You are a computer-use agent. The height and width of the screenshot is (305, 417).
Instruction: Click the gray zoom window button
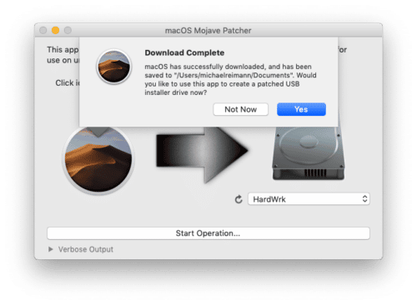(68, 30)
